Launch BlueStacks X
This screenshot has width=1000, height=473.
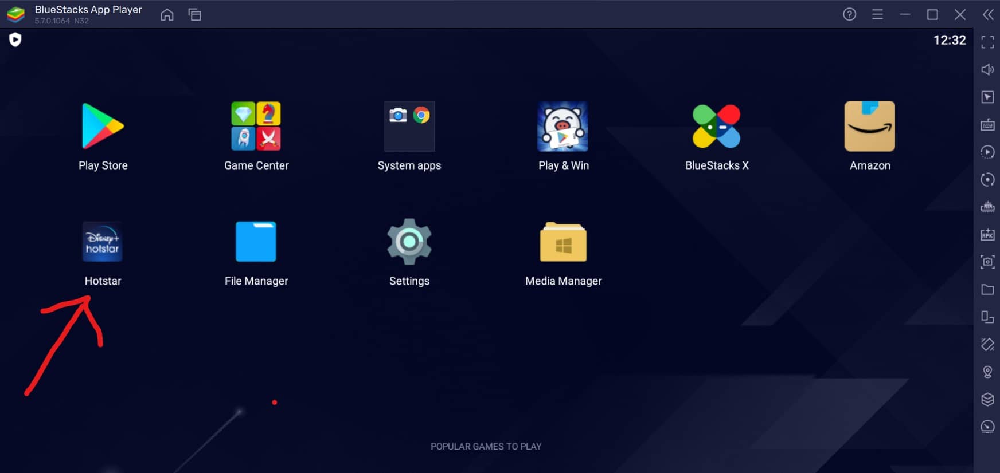717,127
